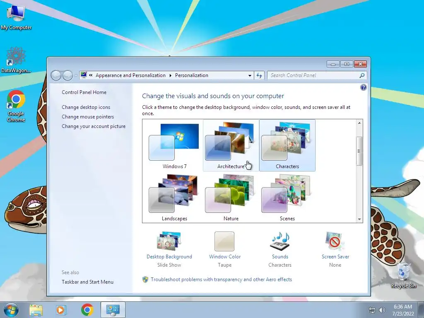Image resolution: width=424 pixels, height=318 pixels.
Task: Open Control Panel Home
Action: coord(84,92)
